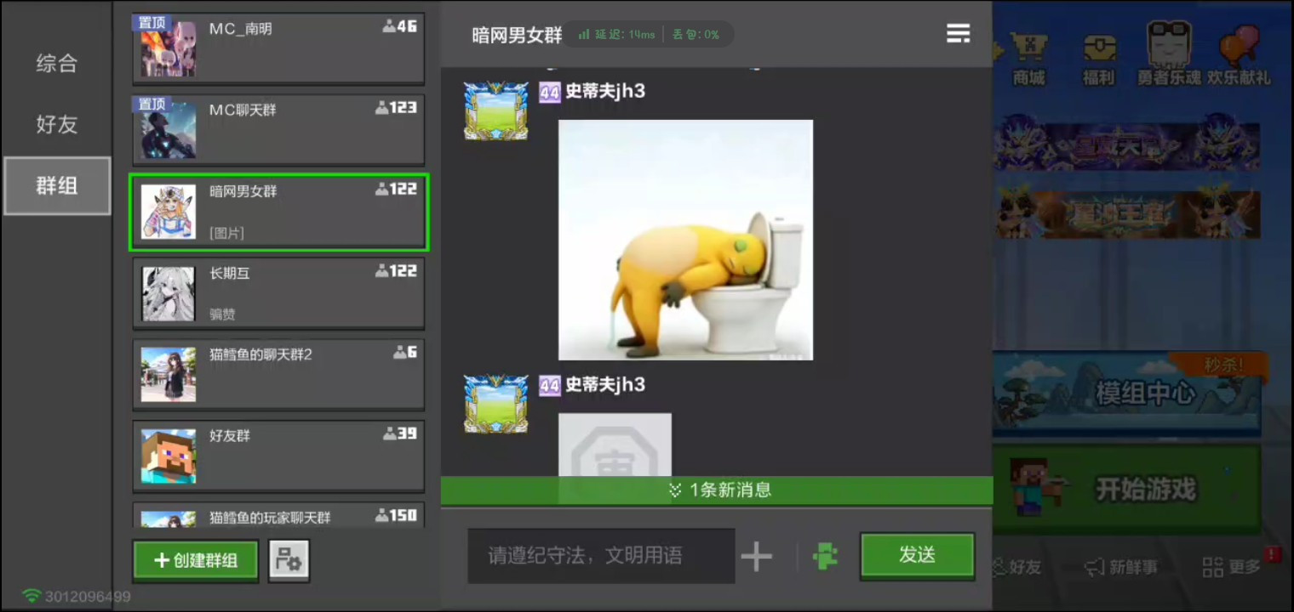View the latency 延迟 status indicator
This screenshot has width=1294, height=612.
(x=617, y=35)
